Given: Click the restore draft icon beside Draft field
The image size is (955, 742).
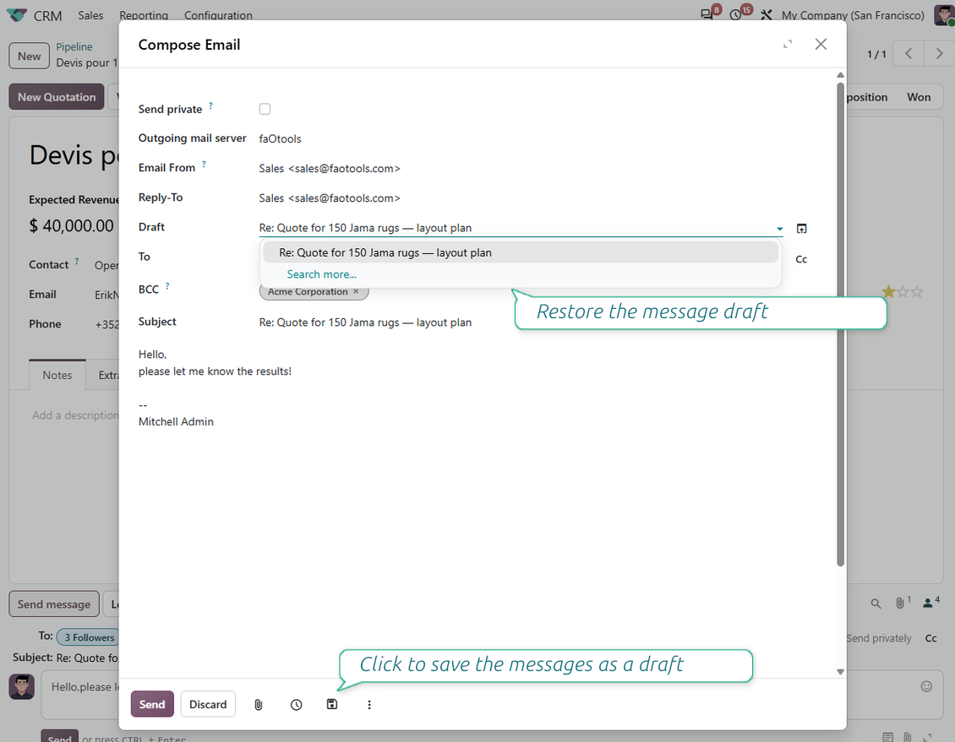Looking at the screenshot, I should coord(801,229).
